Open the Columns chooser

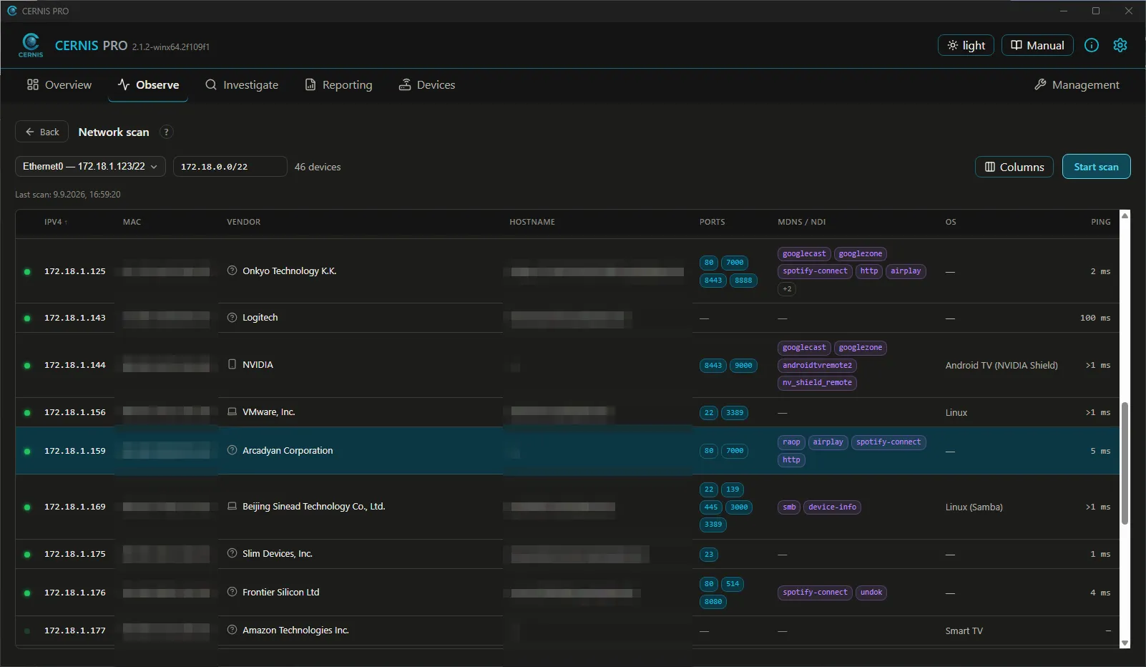click(x=1014, y=167)
